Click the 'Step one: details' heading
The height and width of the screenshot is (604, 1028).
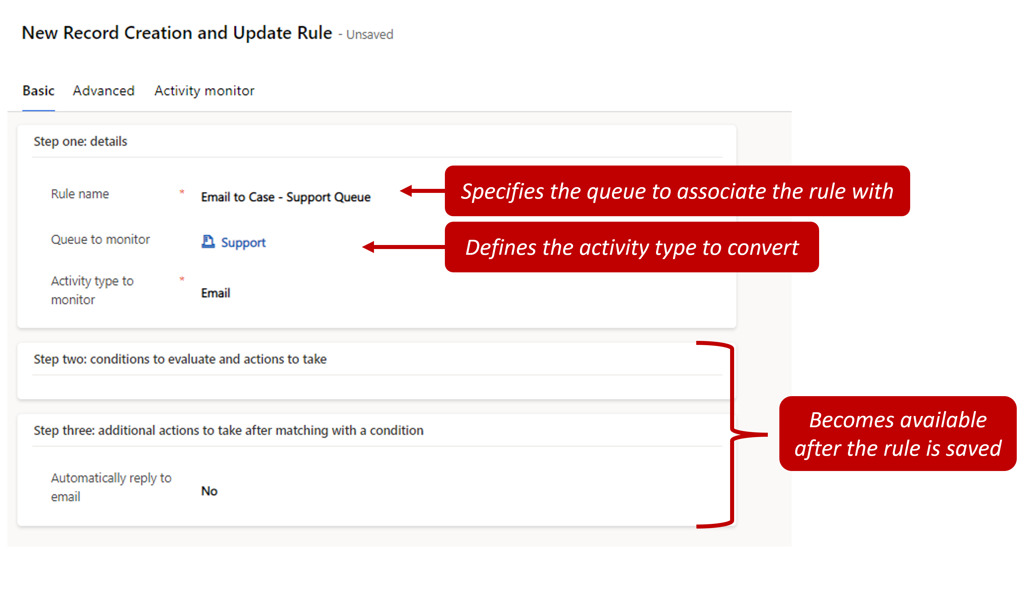80,141
